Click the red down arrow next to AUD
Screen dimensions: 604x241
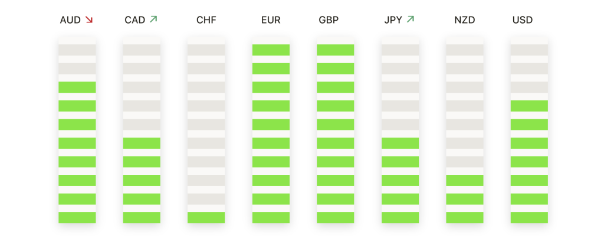(x=89, y=19)
